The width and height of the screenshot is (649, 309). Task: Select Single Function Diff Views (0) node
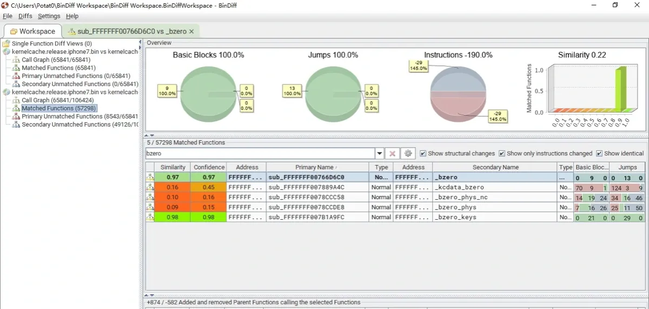click(52, 43)
